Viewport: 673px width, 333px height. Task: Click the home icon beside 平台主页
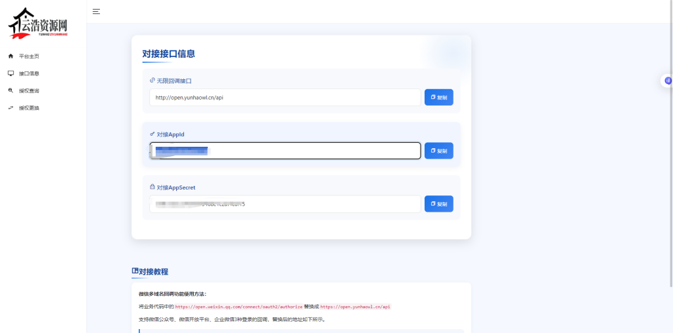point(11,56)
